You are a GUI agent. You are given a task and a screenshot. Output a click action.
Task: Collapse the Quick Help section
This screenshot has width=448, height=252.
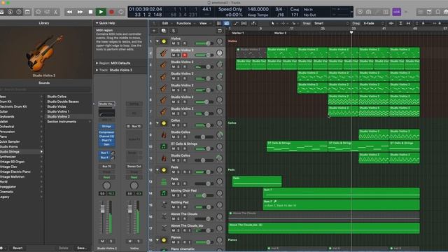pyautogui.click(x=97, y=23)
